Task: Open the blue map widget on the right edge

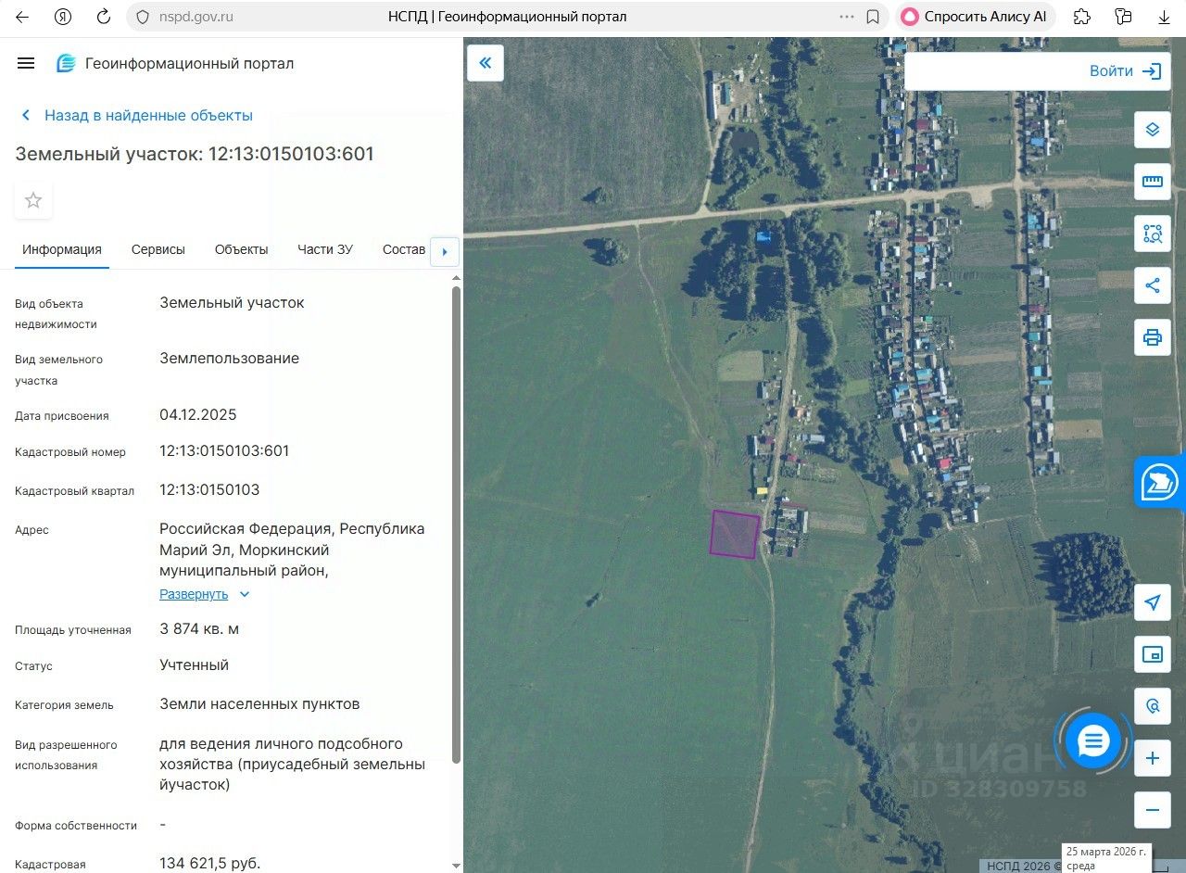Action: tap(1160, 481)
